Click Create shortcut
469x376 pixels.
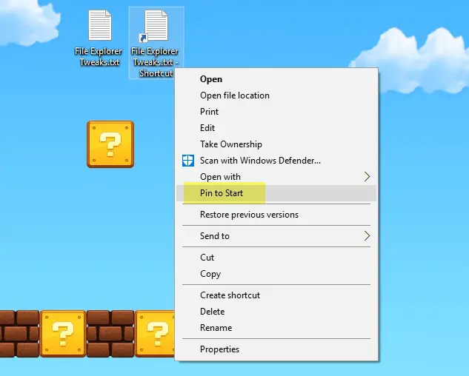[x=276, y=295]
